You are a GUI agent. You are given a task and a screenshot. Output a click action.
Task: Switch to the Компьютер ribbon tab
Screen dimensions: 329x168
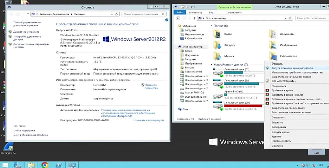coord(195,12)
